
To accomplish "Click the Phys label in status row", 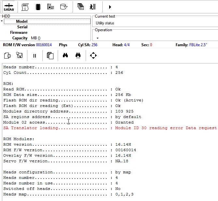I will click(x=63, y=45).
